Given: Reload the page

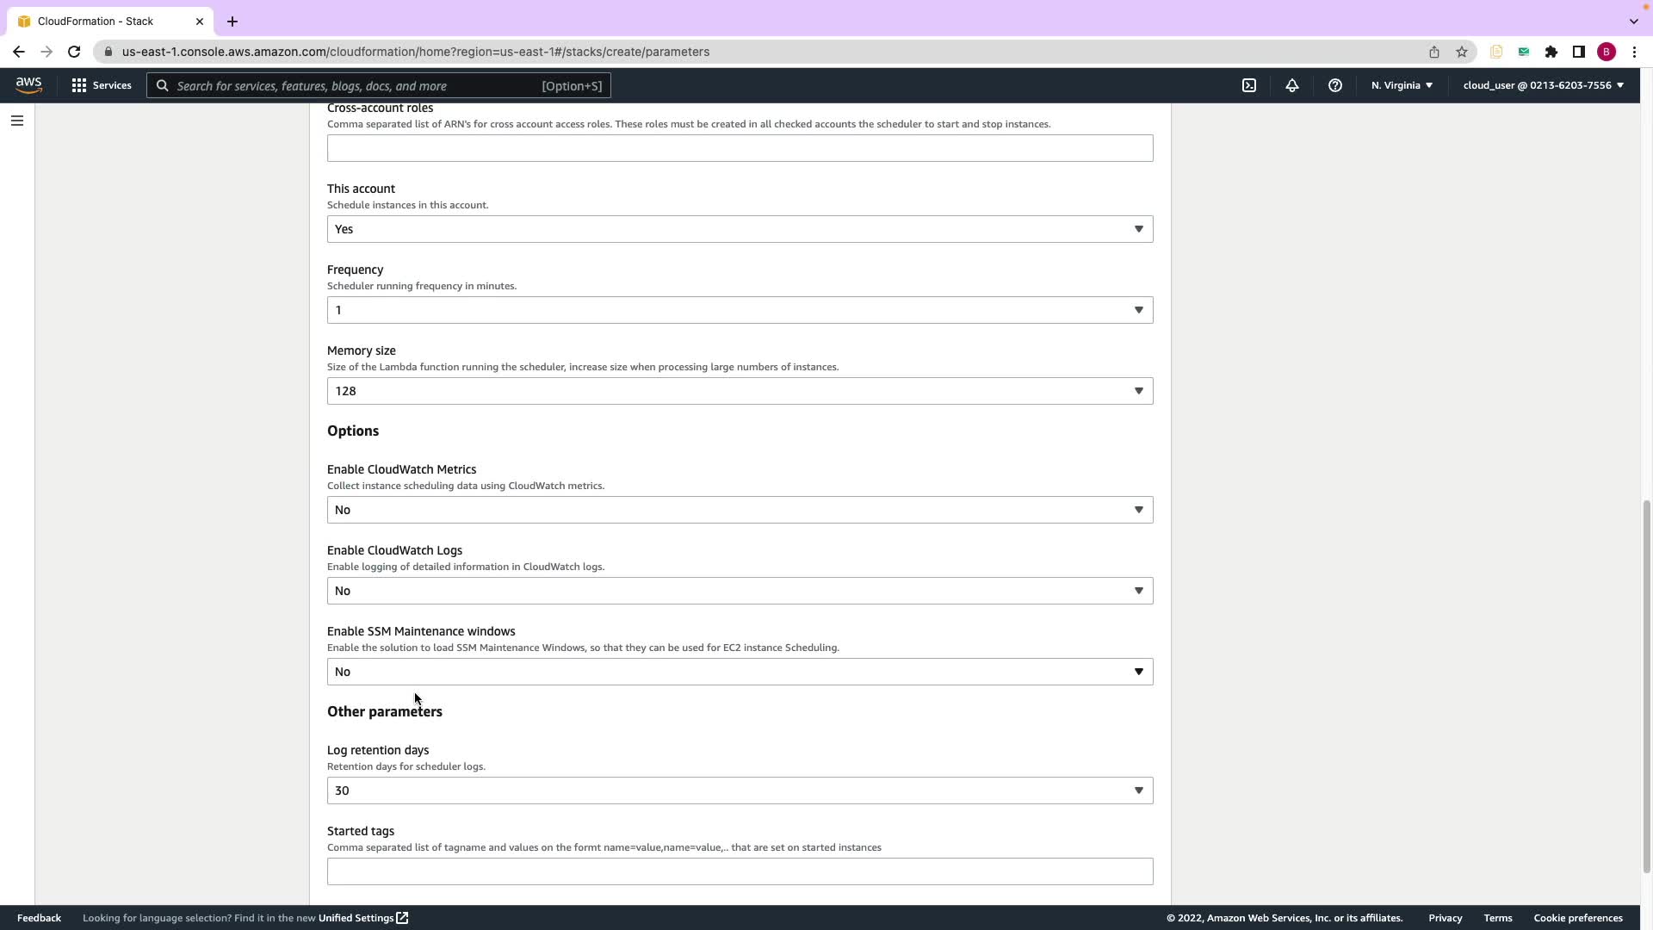Looking at the screenshot, I should 74,52.
